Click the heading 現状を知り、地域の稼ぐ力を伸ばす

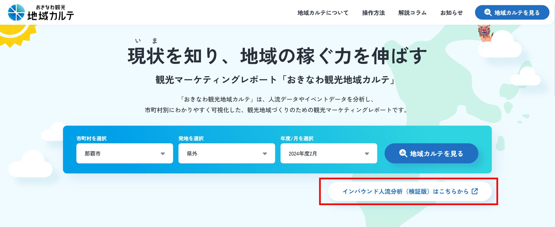[277, 56]
